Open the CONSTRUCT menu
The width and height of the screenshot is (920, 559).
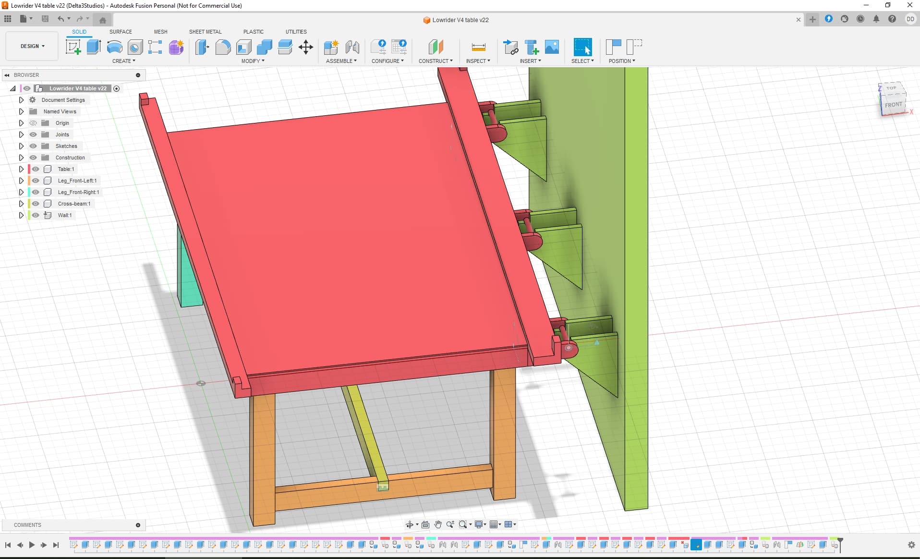[x=436, y=61]
